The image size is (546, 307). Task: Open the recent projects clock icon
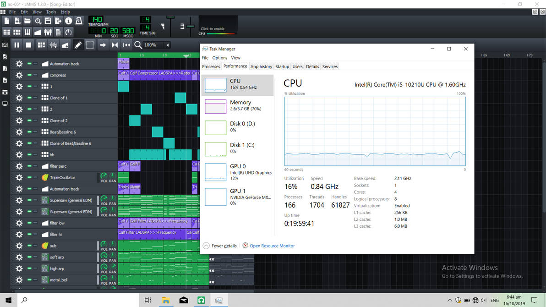(x=38, y=21)
